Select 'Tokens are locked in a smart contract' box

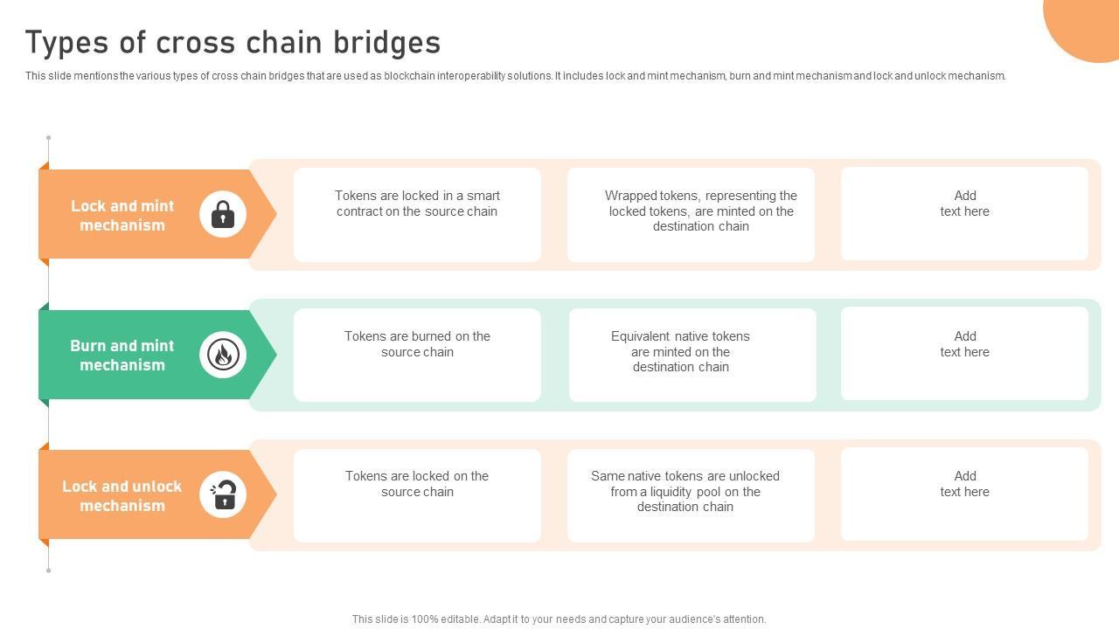coord(417,214)
